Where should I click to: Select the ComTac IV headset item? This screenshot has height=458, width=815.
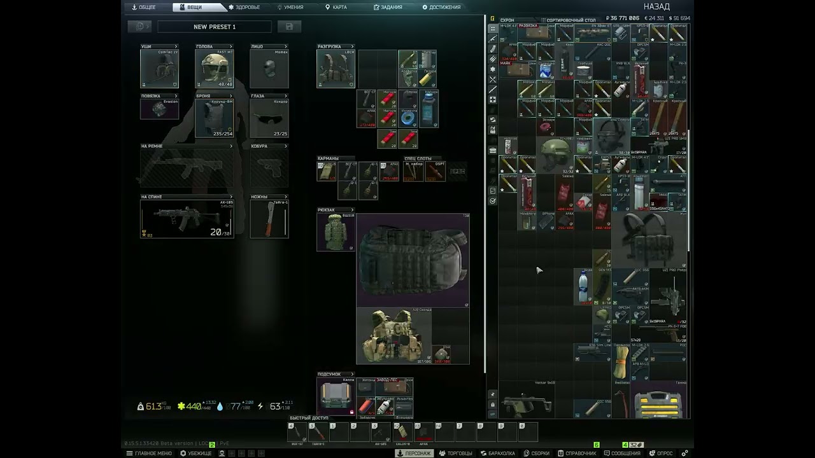[159, 69]
